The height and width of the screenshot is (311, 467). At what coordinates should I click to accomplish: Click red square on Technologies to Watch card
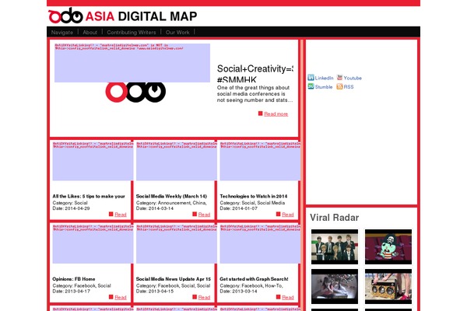[278, 214]
